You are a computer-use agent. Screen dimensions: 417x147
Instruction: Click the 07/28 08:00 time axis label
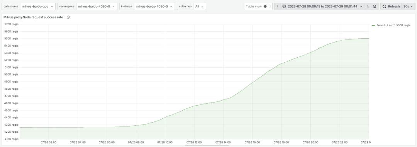tap(136, 142)
